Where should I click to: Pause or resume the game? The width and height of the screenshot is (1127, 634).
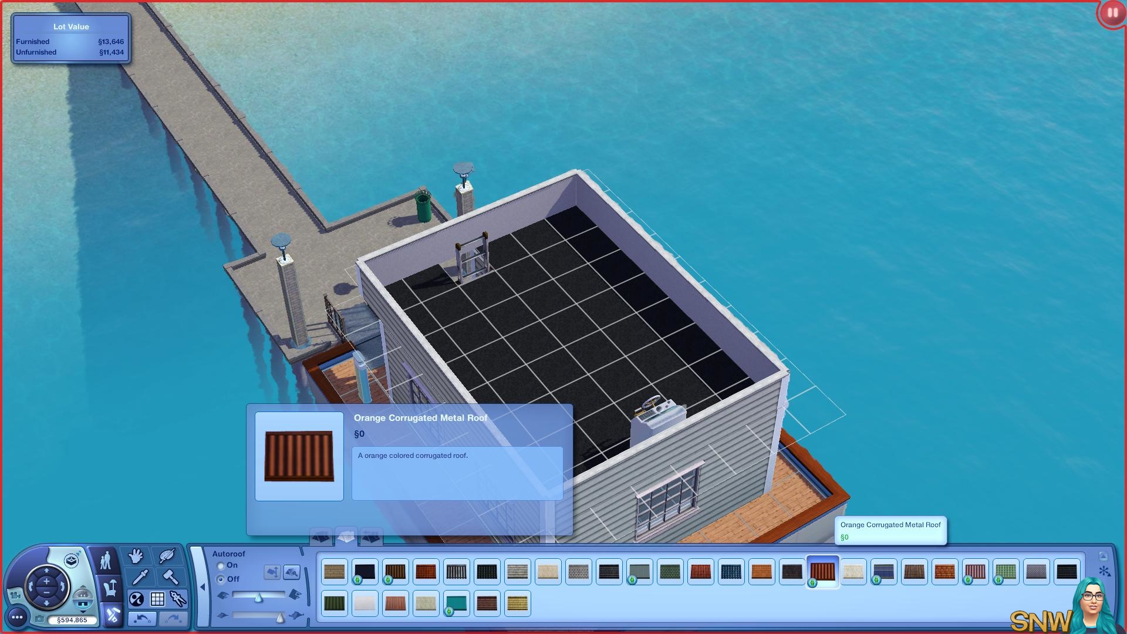click(1112, 12)
